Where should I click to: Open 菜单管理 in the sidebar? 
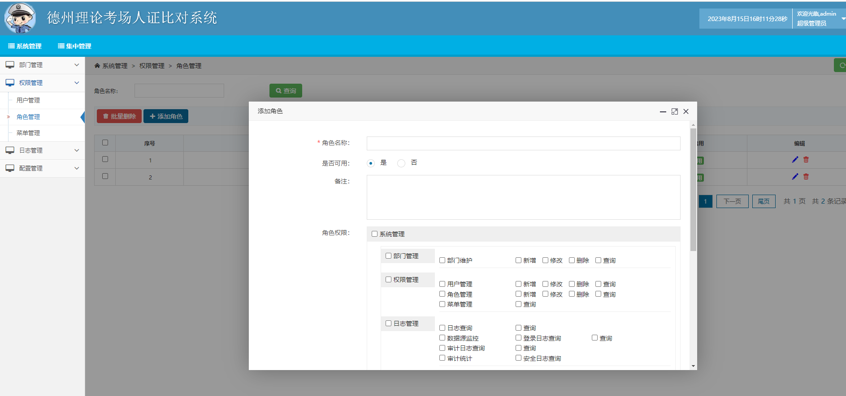[x=28, y=133]
